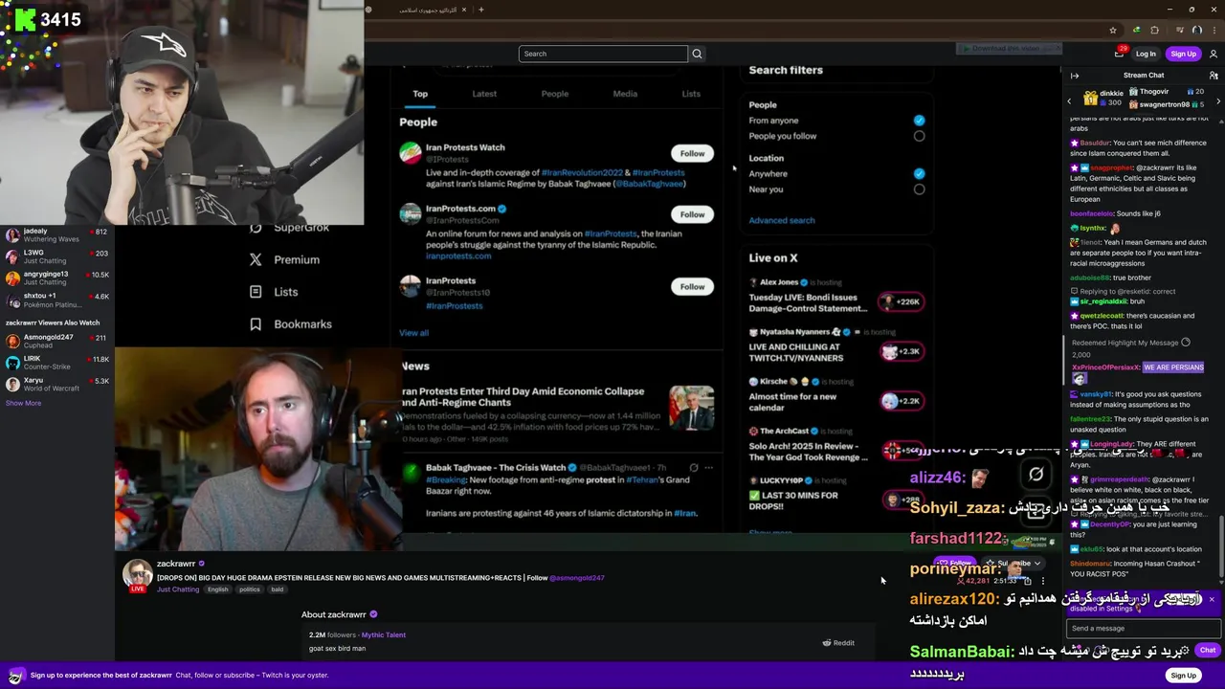Open the Iran Protests news article thumbnail
Image resolution: width=1225 pixels, height=689 pixels.
point(691,407)
